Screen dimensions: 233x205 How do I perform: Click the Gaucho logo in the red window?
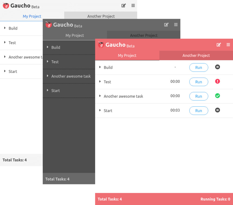[101, 45]
